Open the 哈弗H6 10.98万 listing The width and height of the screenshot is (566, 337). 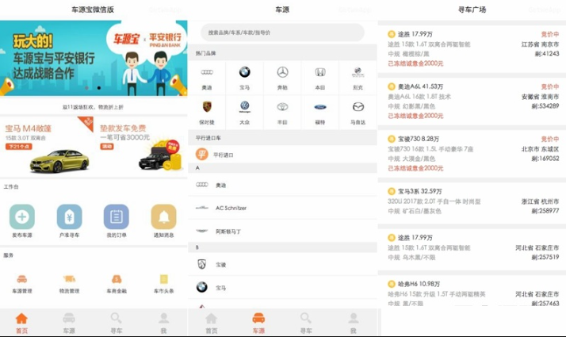472,293
